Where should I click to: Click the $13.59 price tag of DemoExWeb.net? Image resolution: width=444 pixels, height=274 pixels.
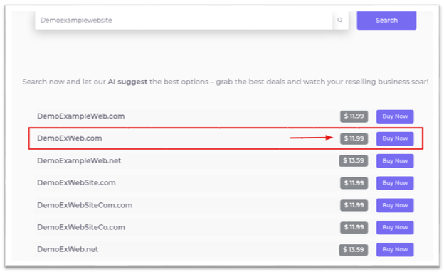[x=354, y=250]
